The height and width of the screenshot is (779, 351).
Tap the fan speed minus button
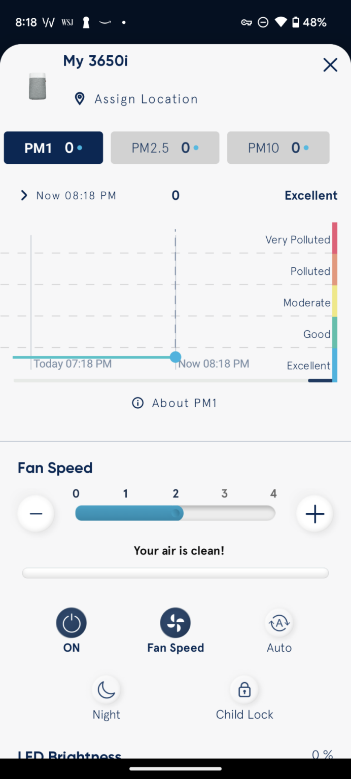(36, 513)
